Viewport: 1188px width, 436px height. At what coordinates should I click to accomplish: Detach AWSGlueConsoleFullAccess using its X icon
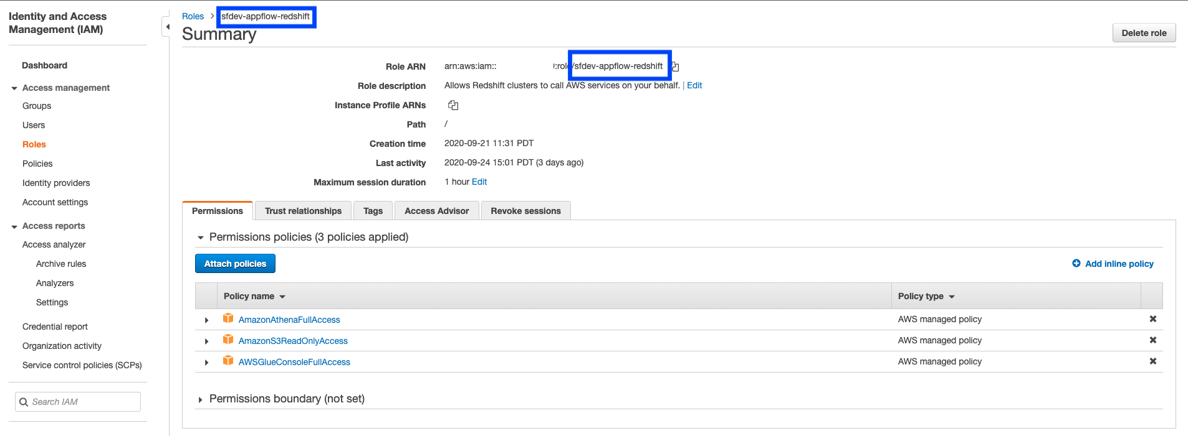pyautogui.click(x=1152, y=361)
